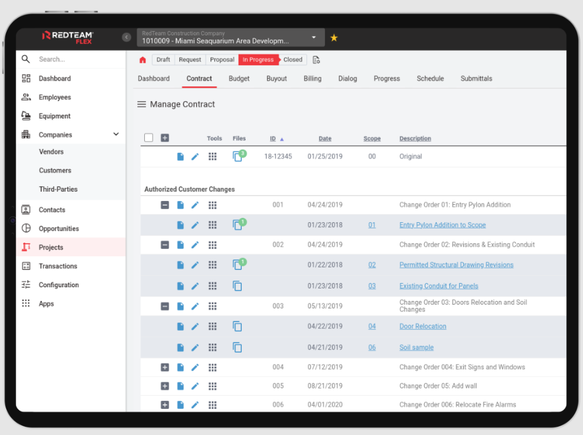
Task: Select the Closed workflow stage
Action: coord(292,59)
